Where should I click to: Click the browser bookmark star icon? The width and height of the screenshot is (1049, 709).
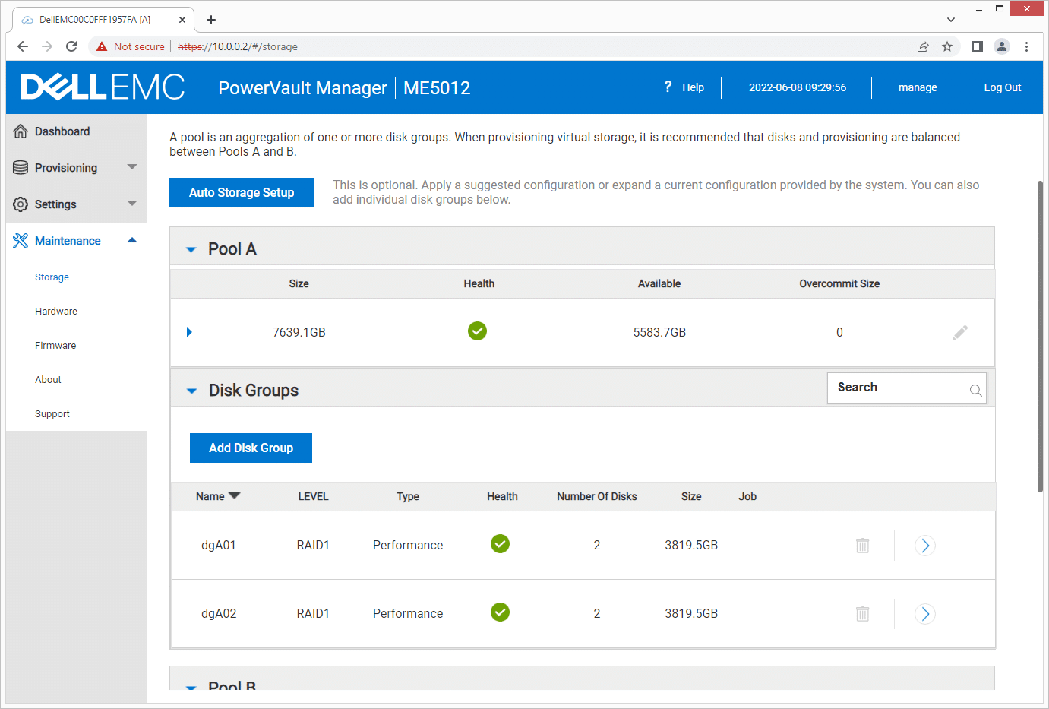pyautogui.click(x=947, y=46)
